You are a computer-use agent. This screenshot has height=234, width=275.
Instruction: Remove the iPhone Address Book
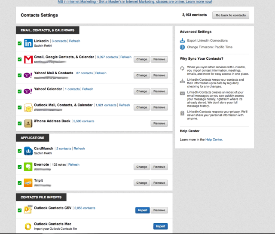[159, 123]
